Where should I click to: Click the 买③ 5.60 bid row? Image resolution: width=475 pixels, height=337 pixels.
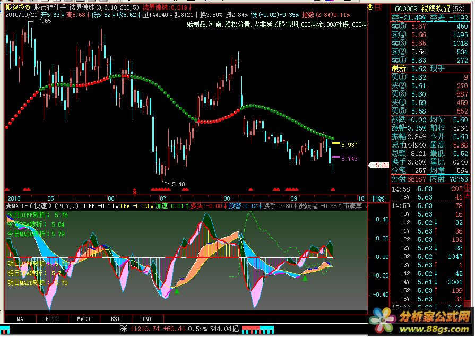coord(429,94)
